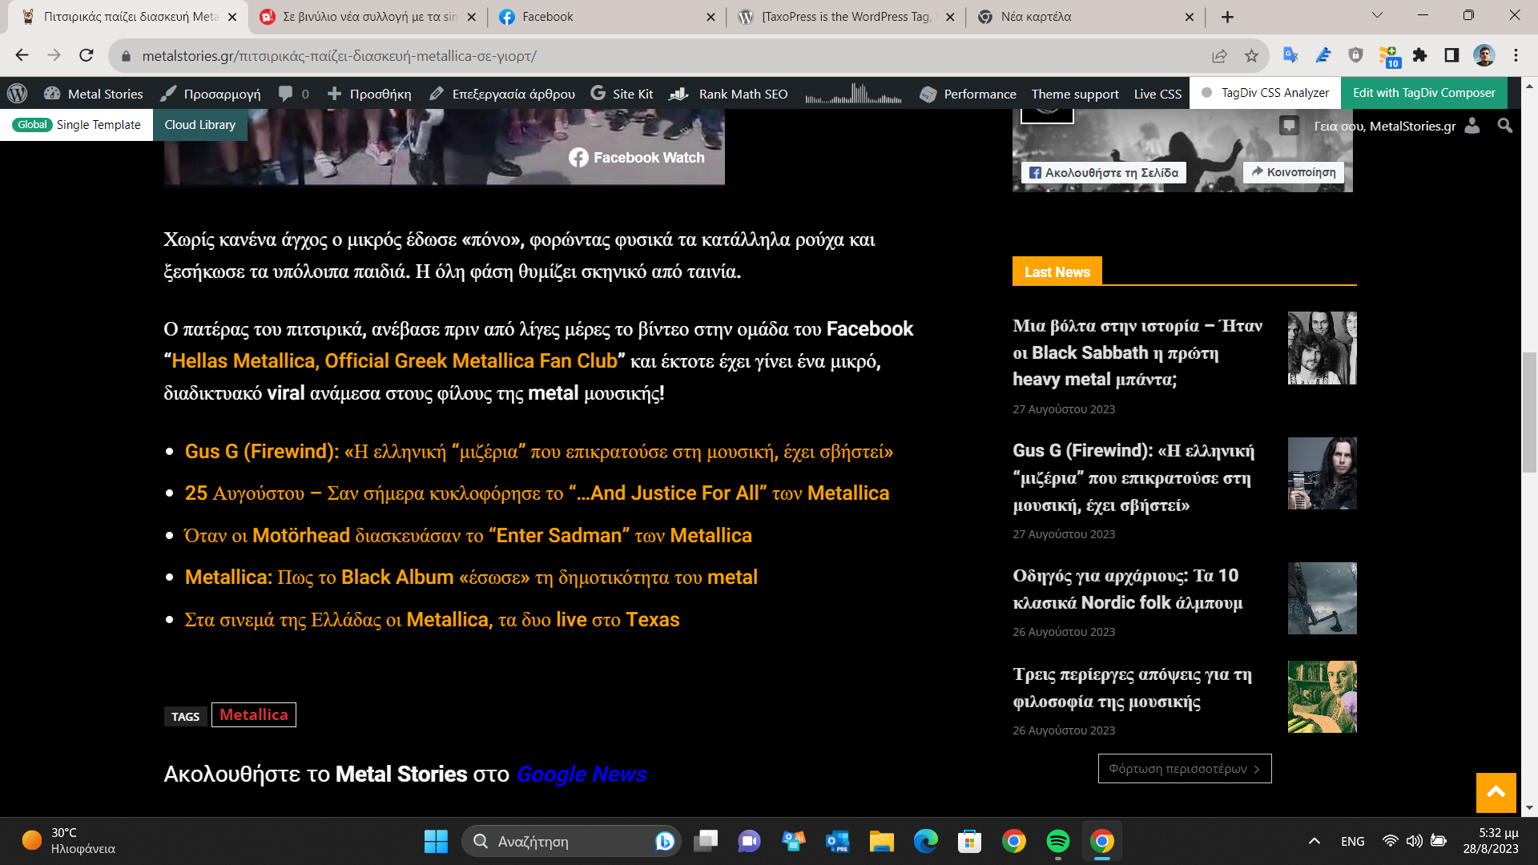
Task: Expand Φόρτωση περισσοτέρων to load more news
Action: click(1185, 769)
